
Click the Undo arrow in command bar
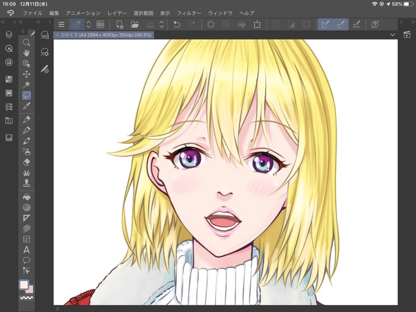[x=176, y=24]
